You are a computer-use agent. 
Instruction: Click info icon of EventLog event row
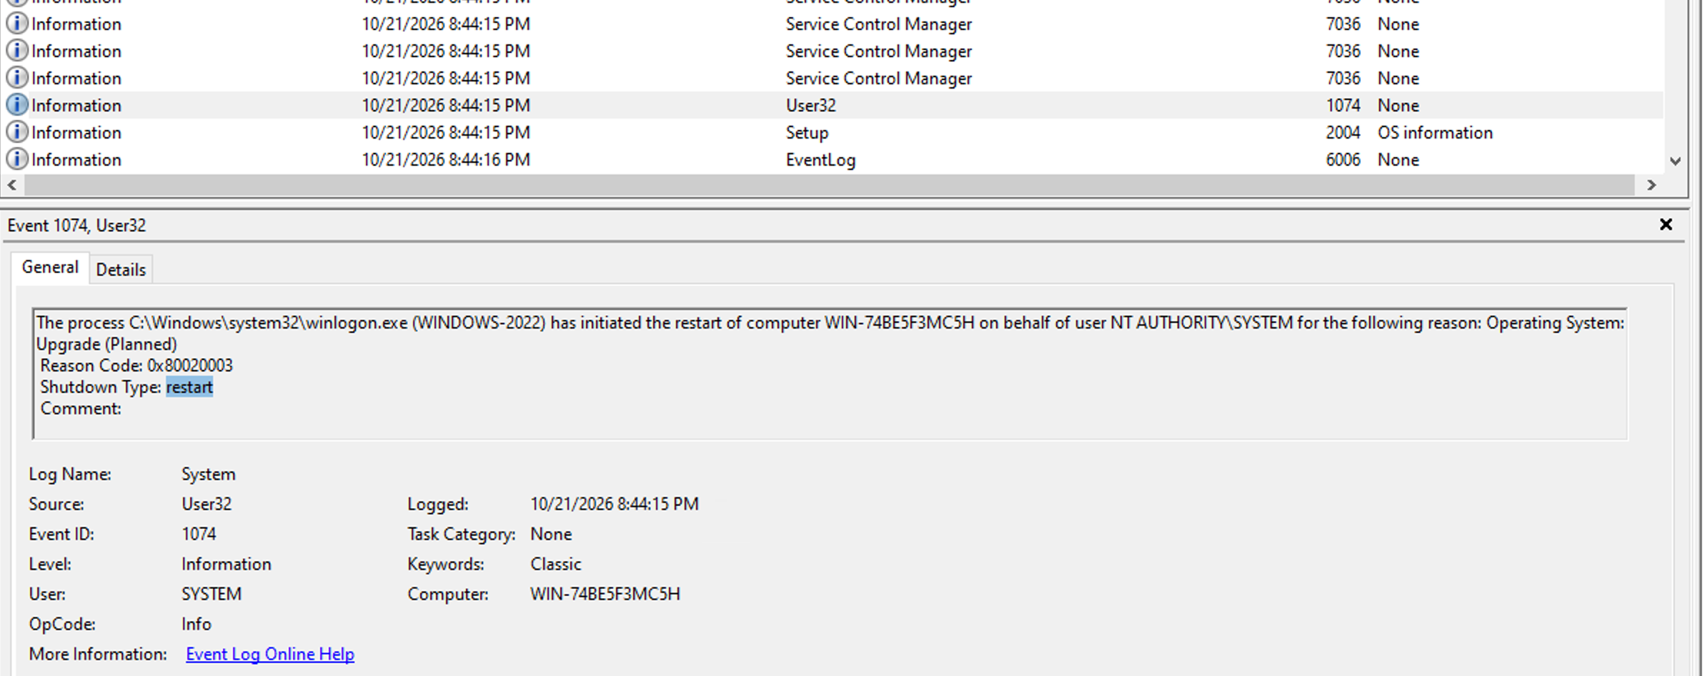point(17,159)
